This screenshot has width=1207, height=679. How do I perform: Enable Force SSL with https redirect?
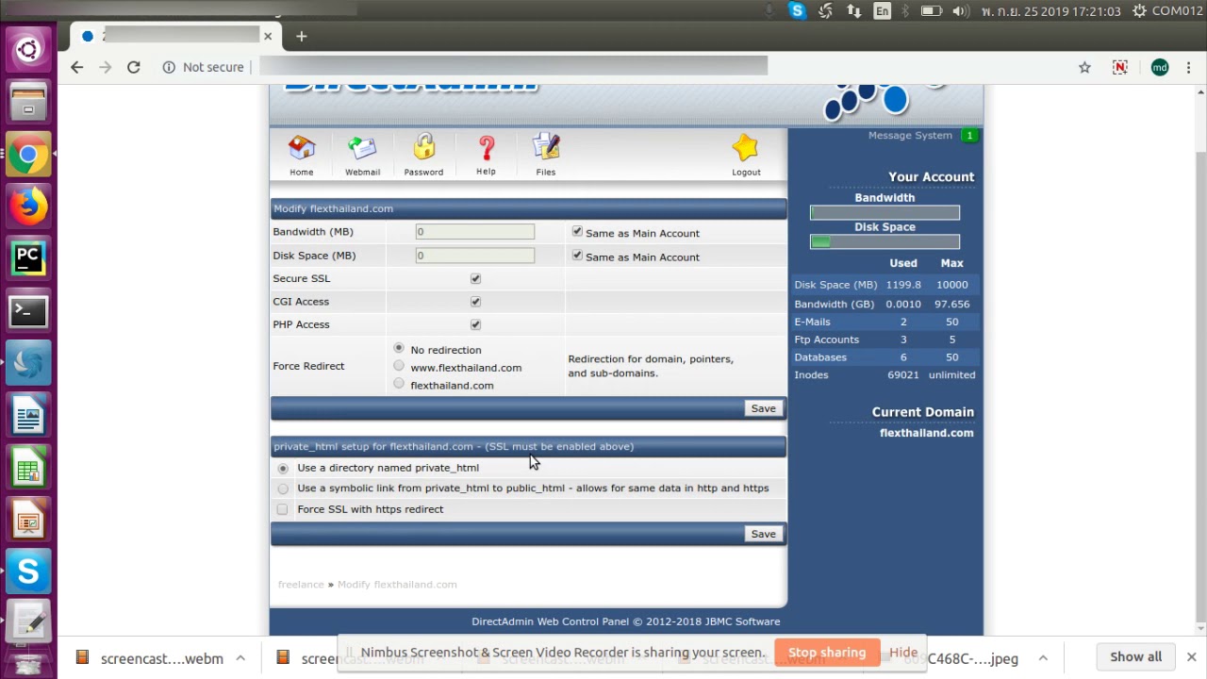point(282,509)
